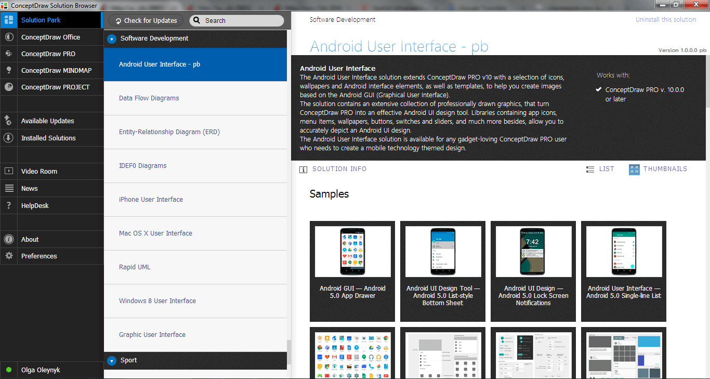Click the Uninstall this solution link
710x379 pixels.
click(665, 19)
